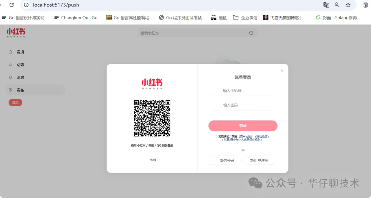
Task: Bookmark this page with the star icon
Action: point(348,5)
